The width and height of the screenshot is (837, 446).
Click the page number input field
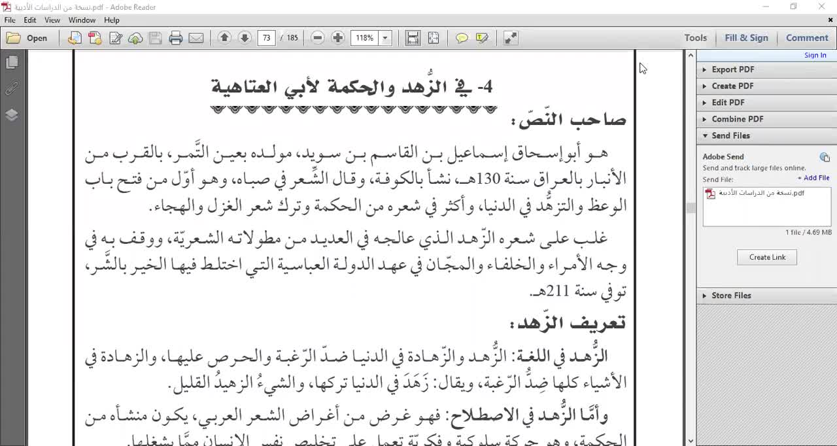(266, 38)
